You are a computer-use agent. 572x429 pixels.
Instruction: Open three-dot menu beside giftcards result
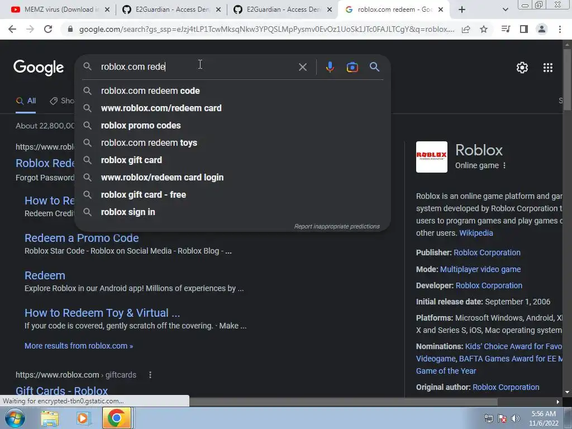click(x=150, y=375)
